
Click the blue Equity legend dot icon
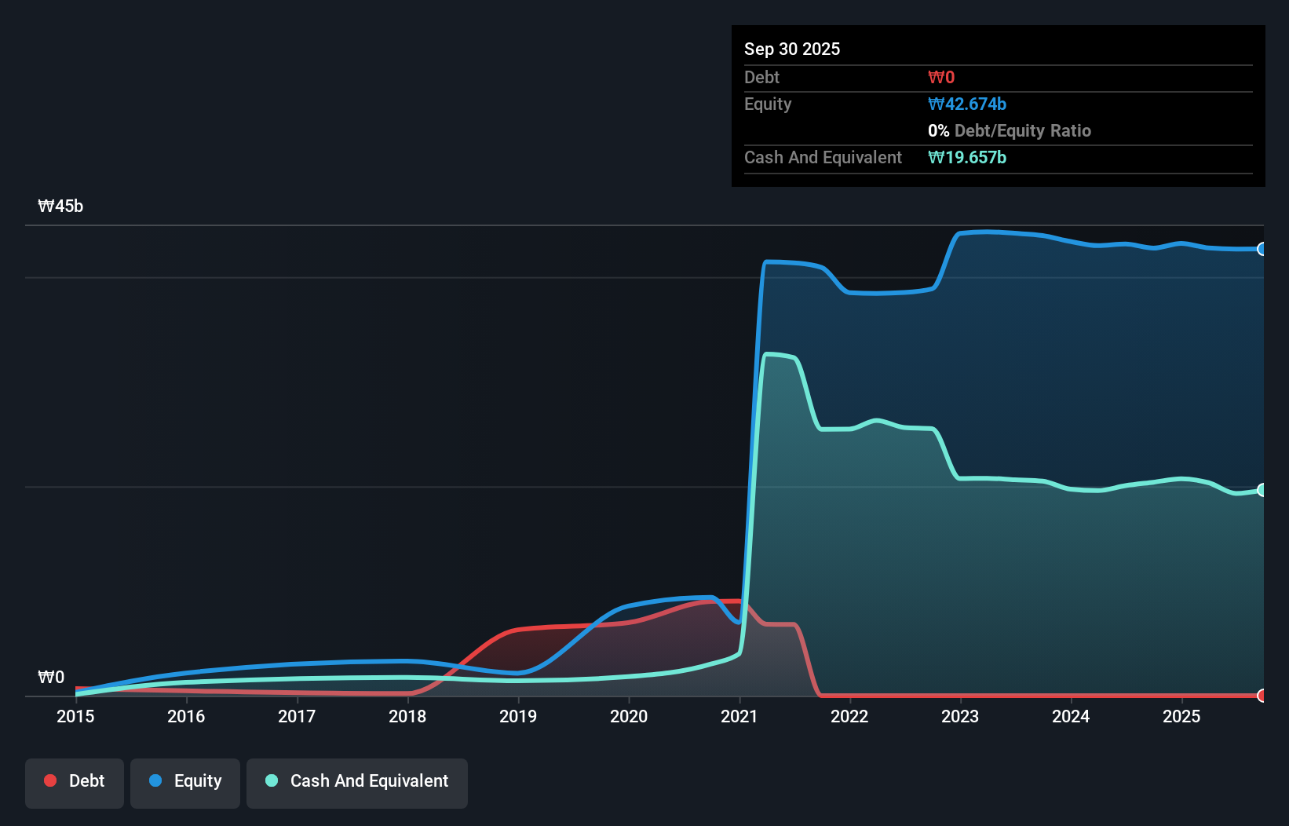click(x=156, y=781)
